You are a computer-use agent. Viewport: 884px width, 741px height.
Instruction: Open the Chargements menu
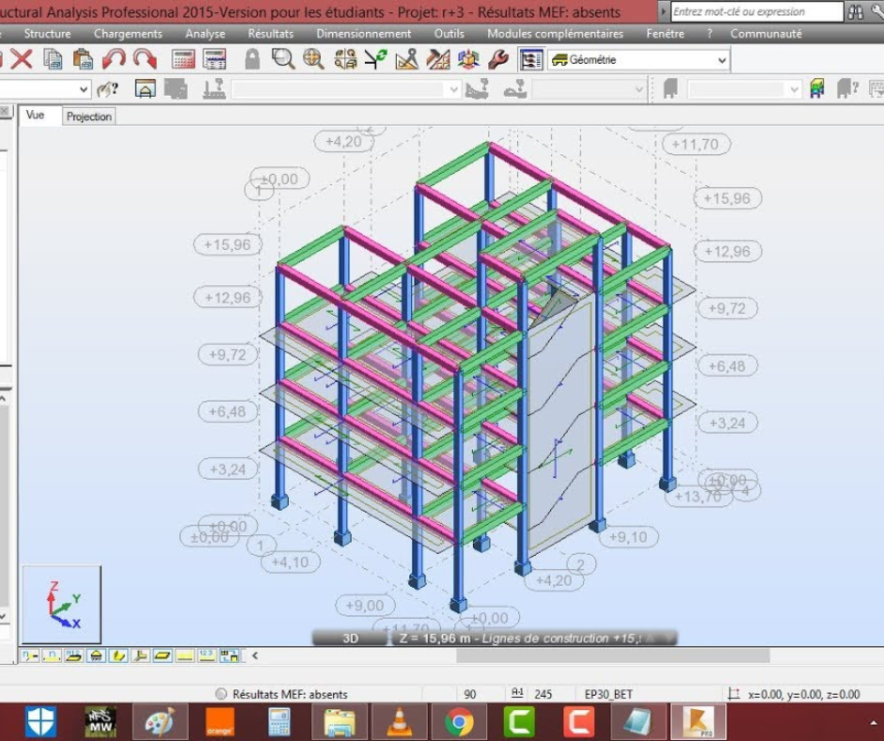[x=128, y=34]
